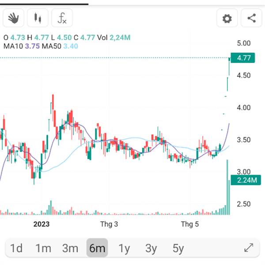Click the 2023 date axis label
This screenshot has height=265, width=265.
click(42, 224)
